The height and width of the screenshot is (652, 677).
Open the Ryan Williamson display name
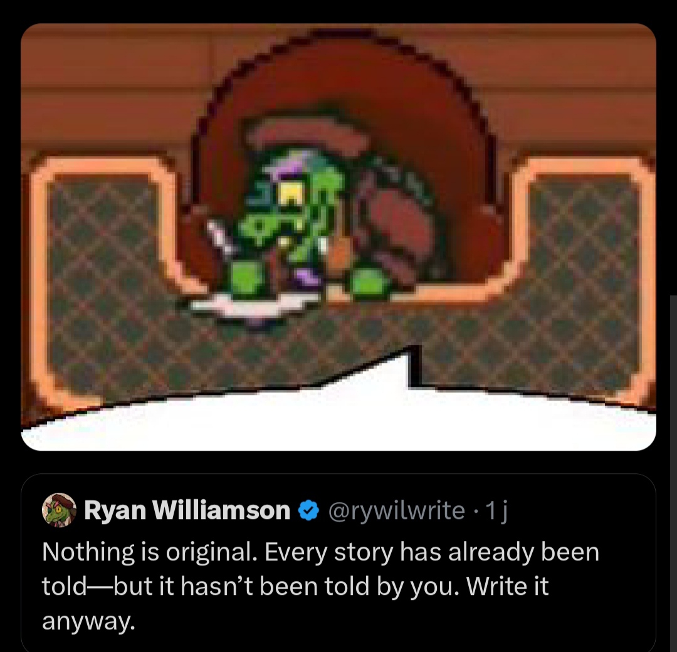pyautogui.click(x=187, y=510)
